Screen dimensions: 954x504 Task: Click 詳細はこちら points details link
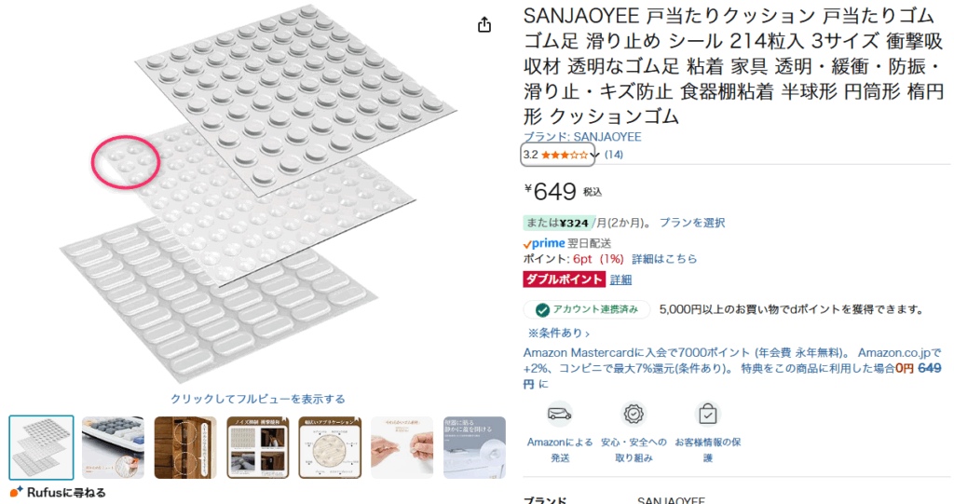pyautogui.click(x=664, y=259)
